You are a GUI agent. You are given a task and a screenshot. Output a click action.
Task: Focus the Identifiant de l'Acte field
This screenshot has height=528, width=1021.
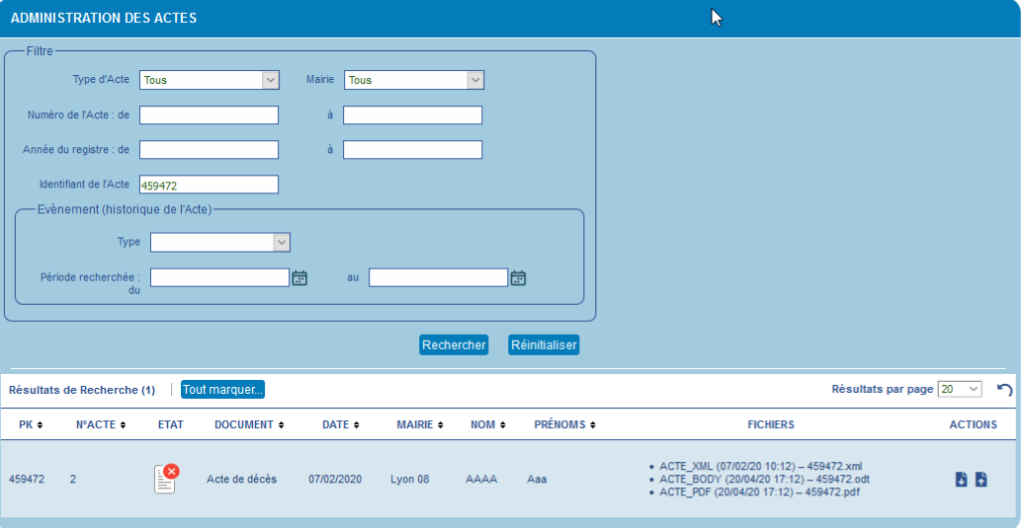click(x=209, y=185)
